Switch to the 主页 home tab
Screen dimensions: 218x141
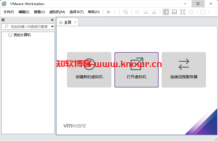(68, 22)
